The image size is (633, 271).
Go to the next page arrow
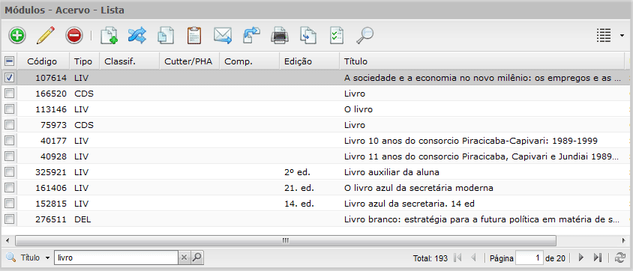[x=581, y=258]
